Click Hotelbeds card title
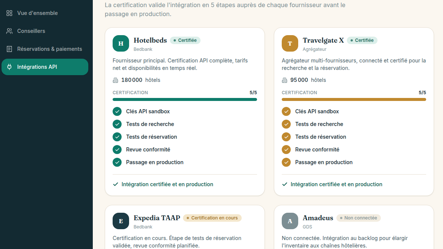The height and width of the screenshot is (249, 443). tap(150, 40)
